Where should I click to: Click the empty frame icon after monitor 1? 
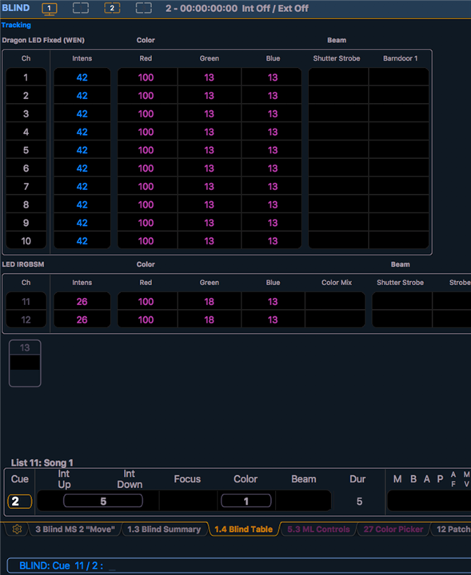pyautogui.click(x=81, y=8)
